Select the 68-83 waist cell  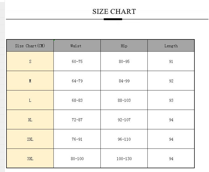[77, 100]
